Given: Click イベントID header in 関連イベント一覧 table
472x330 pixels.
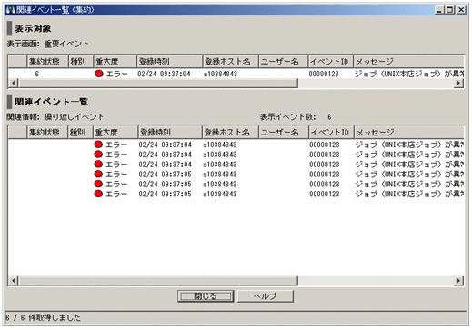Looking at the screenshot, I should 331,133.
